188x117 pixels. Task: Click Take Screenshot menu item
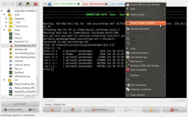point(146,70)
